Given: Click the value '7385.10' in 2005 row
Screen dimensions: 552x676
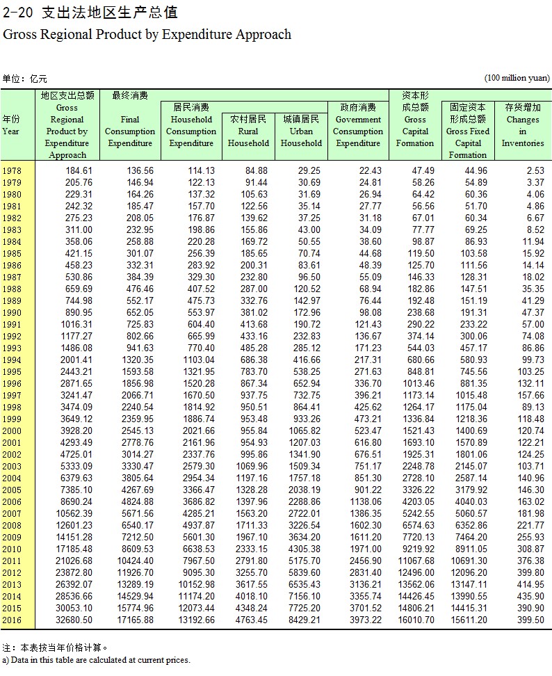Looking at the screenshot, I should (76, 490).
